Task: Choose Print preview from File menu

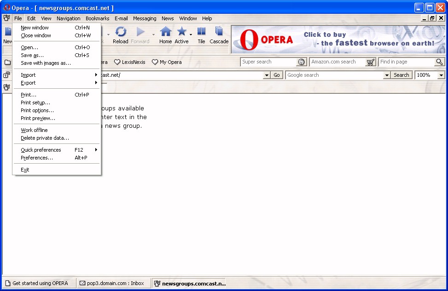Action: [x=38, y=118]
